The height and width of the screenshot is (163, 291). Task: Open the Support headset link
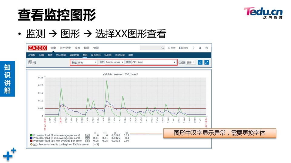tap(172, 48)
